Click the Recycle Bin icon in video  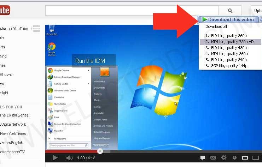click(x=52, y=30)
